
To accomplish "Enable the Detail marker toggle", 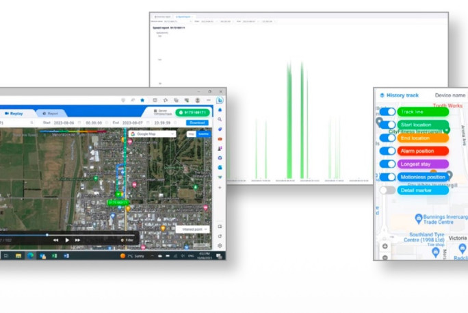I will tap(388, 190).
